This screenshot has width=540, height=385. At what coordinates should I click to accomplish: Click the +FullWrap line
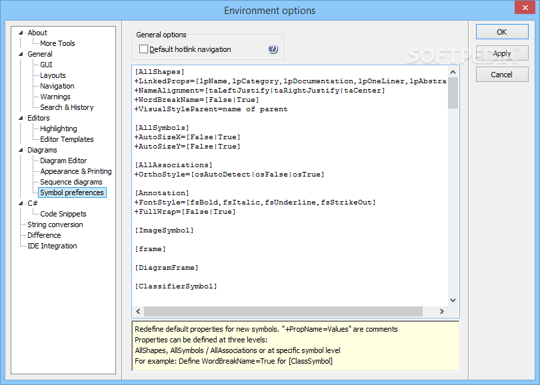185,212
